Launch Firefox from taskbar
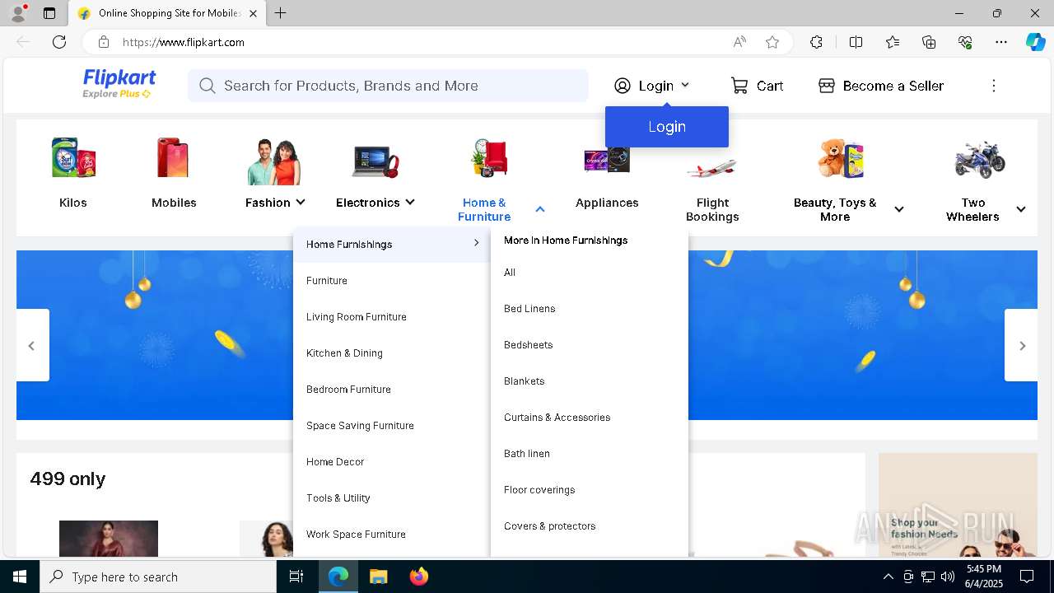This screenshot has height=593, width=1054. click(419, 577)
